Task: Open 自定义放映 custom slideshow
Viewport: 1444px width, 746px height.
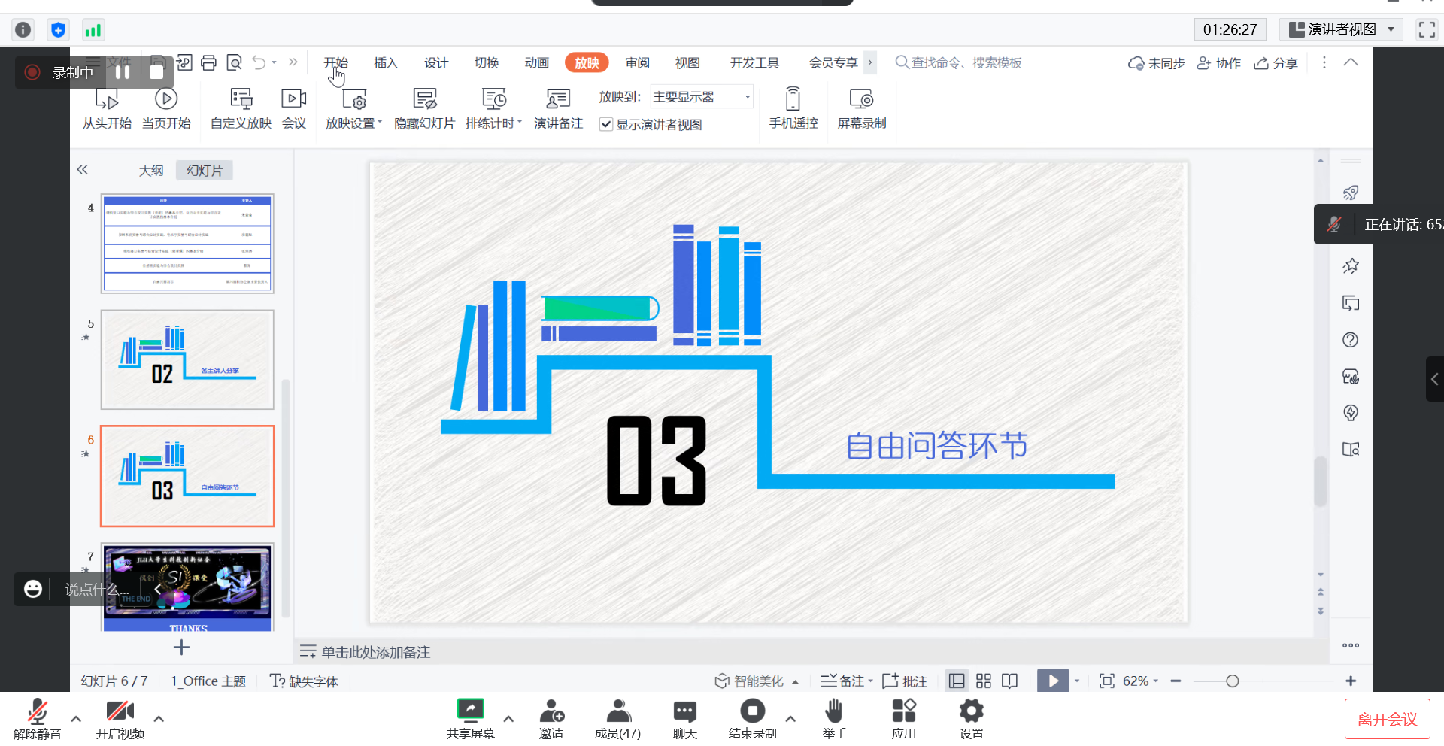Action: (241, 99)
